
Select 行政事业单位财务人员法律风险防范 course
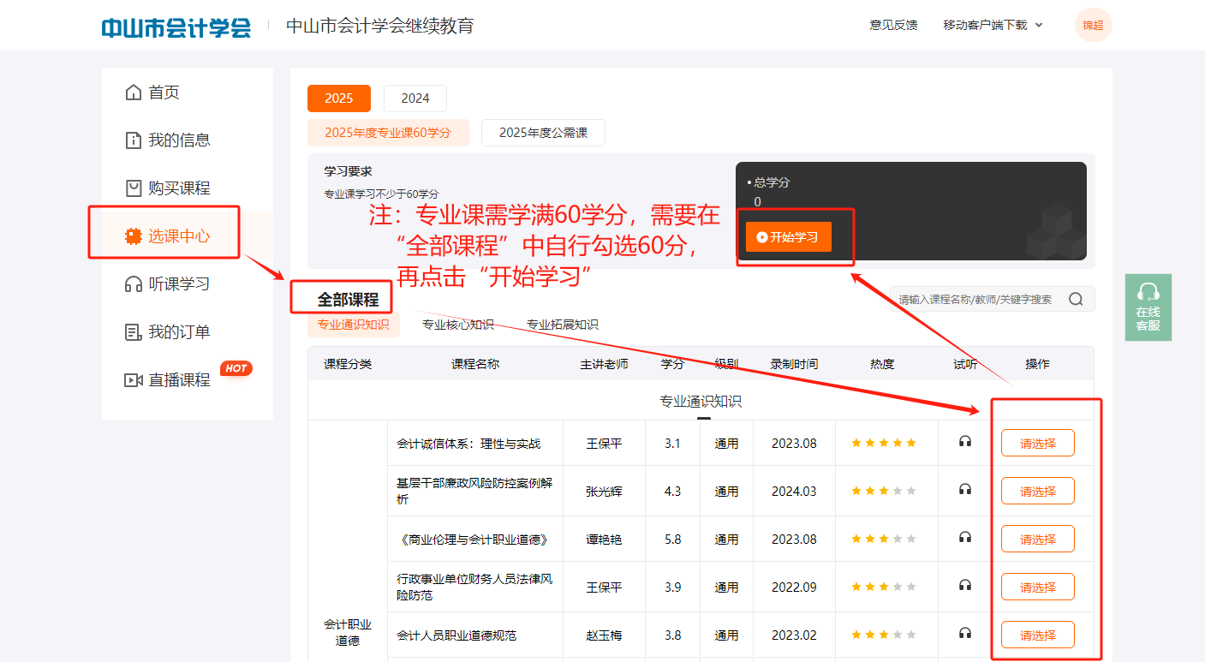1037,587
